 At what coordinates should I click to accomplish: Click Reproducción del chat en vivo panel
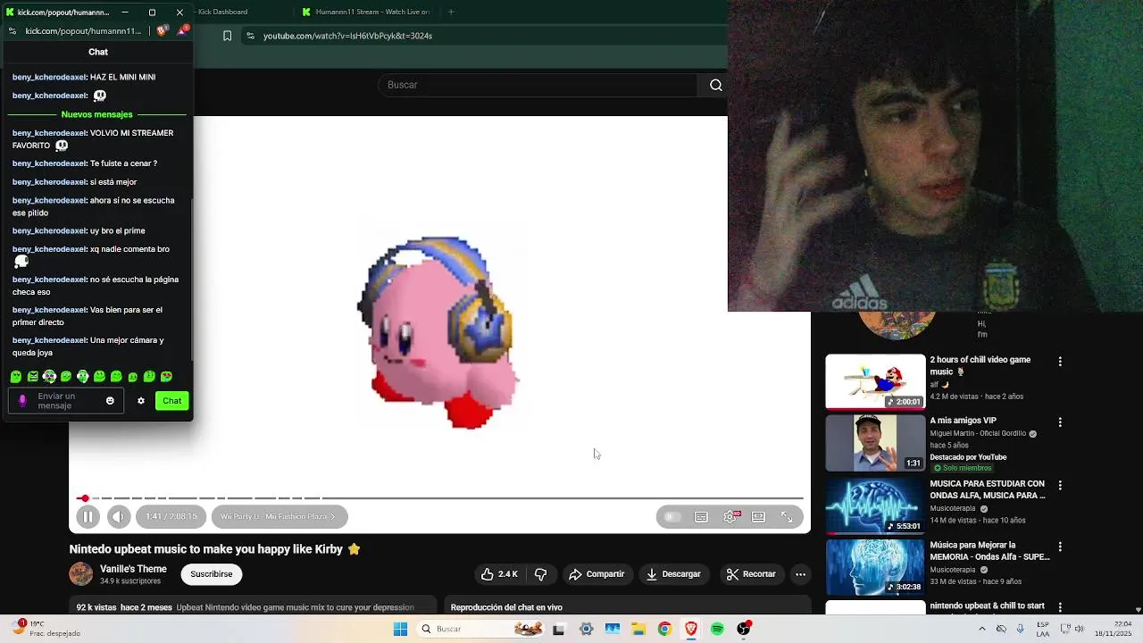(627, 606)
